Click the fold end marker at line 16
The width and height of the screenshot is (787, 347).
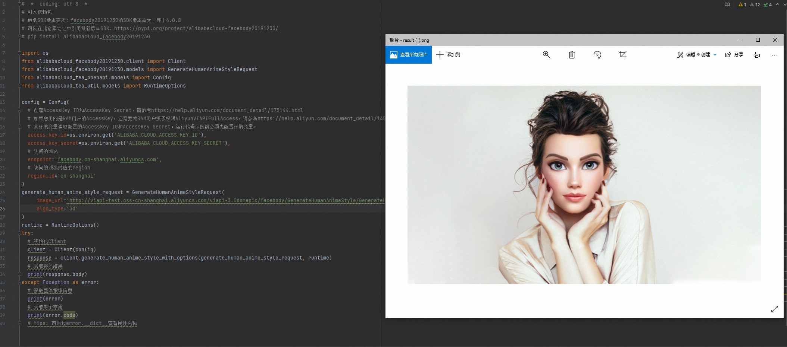click(x=19, y=127)
